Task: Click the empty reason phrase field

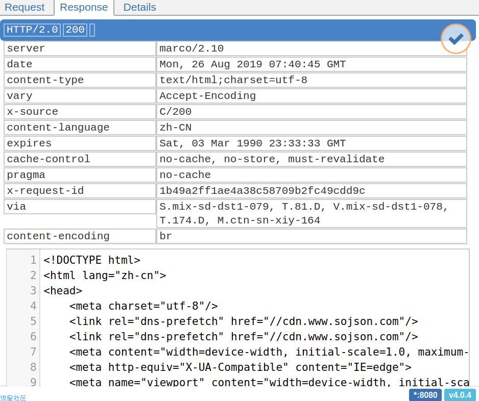Action: 92,30
